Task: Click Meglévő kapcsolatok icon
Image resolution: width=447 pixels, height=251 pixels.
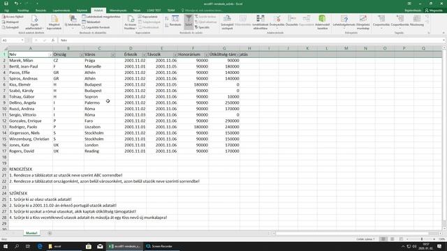Action: coord(54,22)
